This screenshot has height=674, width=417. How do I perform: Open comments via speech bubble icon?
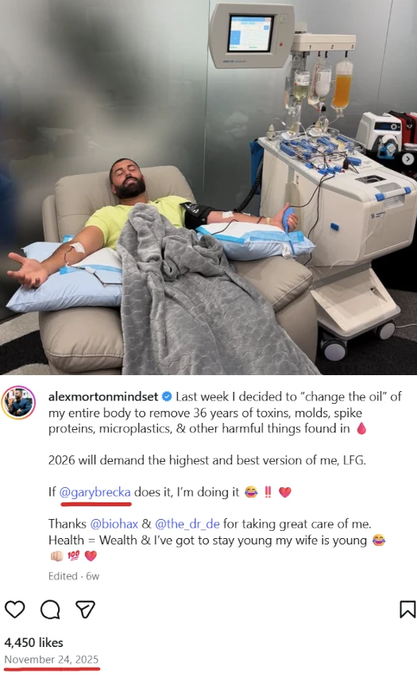[x=50, y=609]
